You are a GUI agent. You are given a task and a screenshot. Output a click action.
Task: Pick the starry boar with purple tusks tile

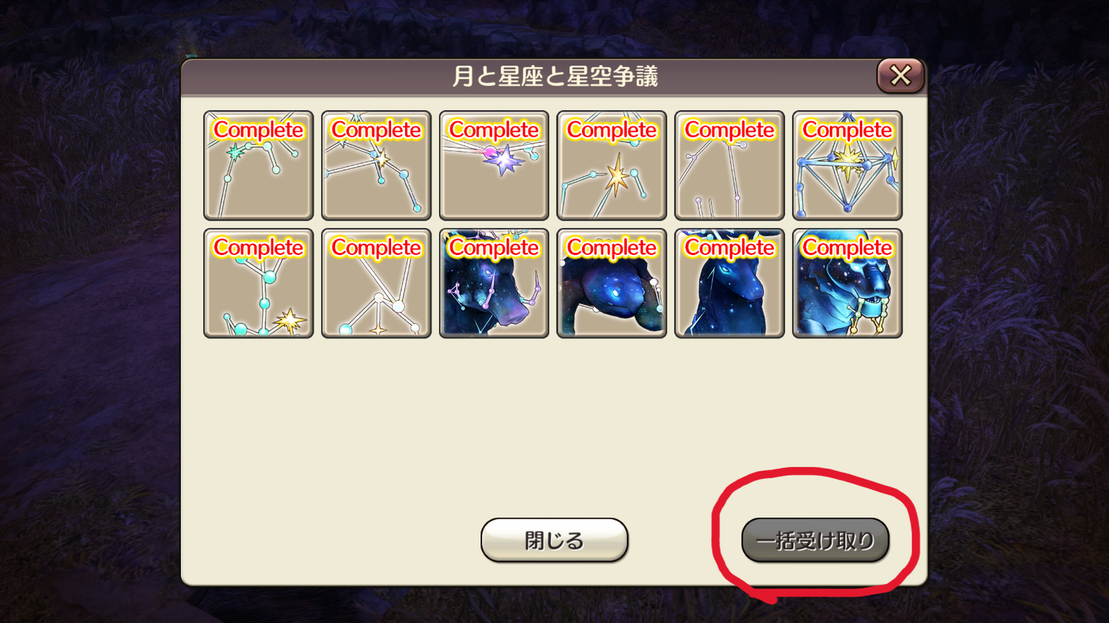[494, 283]
